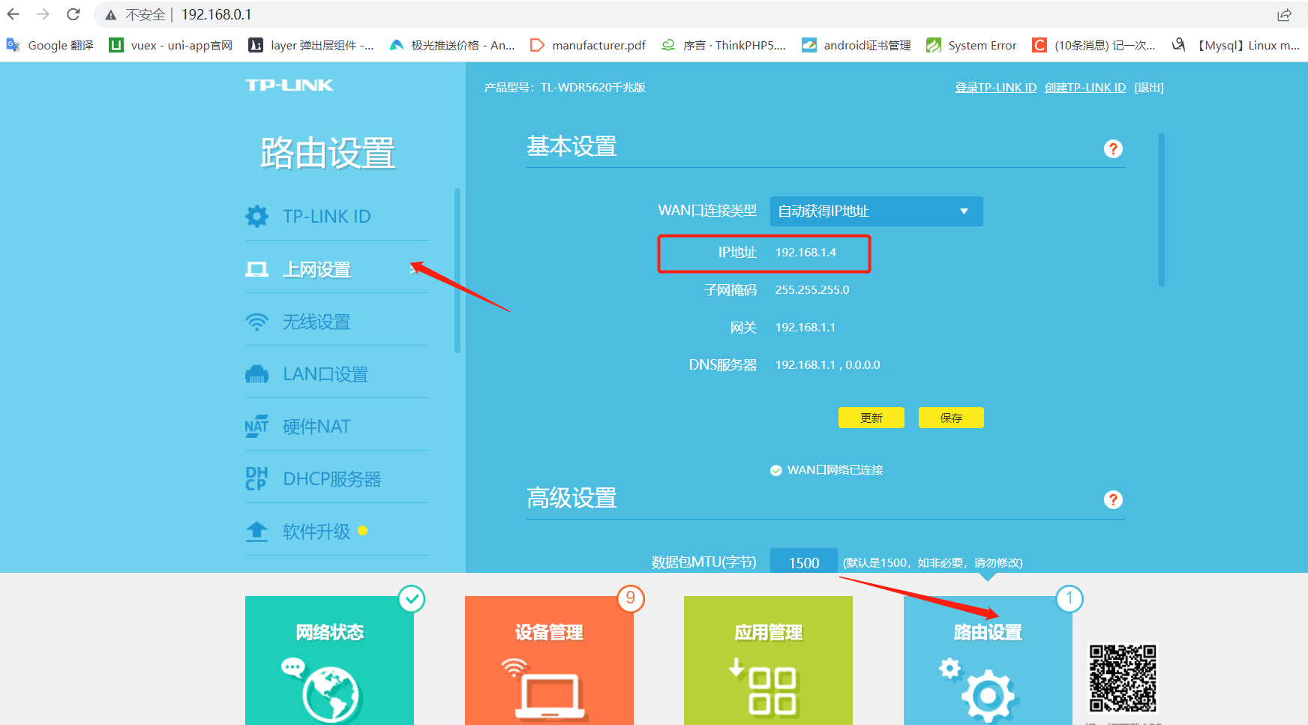Click the settings panel scrollbar
1308x725 pixels.
pos(1162,210)
